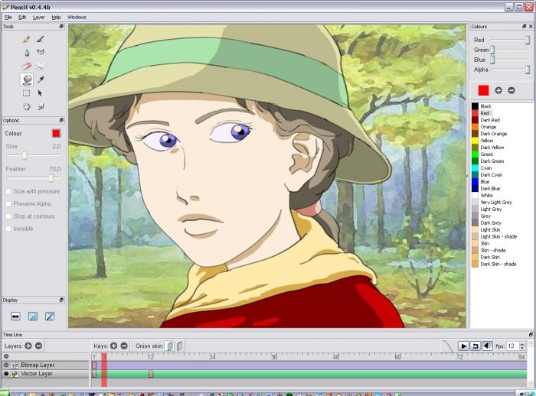
Task: Toggle loop playback button
Action: click(476, 346)
